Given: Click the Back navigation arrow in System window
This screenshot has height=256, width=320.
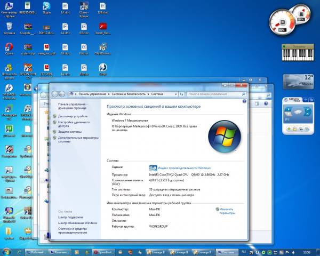Looking at the screenshot, I should pyautogui.click(x=55, y=94).
